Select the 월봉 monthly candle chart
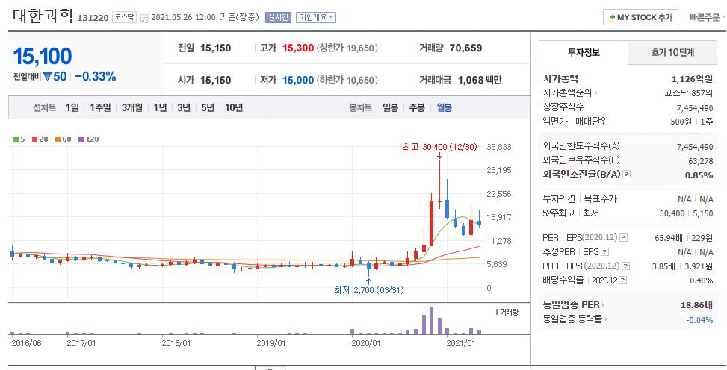 [444, 107]
